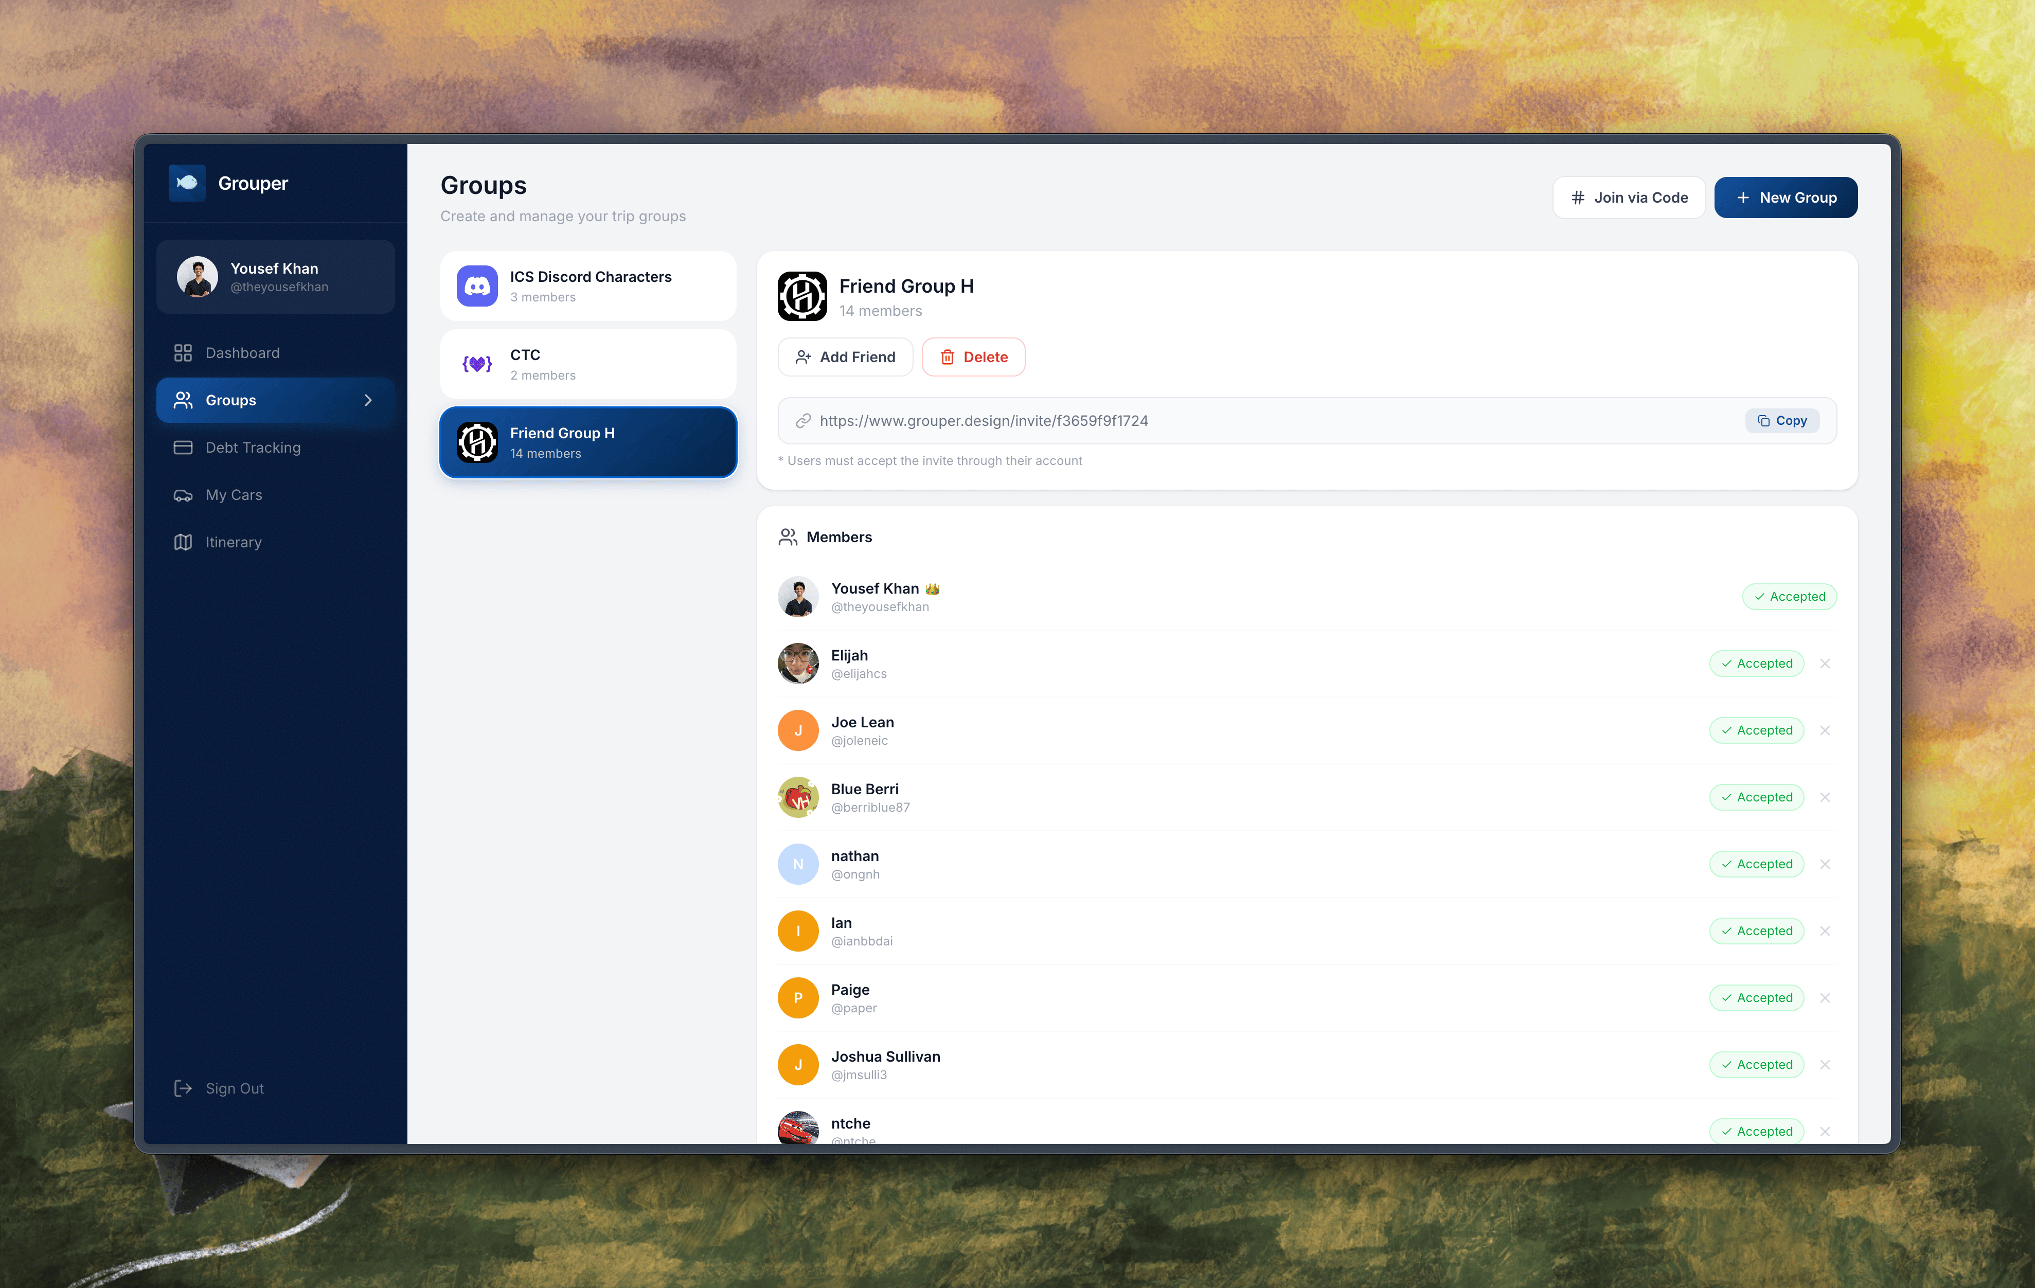This screenshot has height=1288, width=2035.
Task: Click the Grouper fish logo icon
Action: pos(187,183)
